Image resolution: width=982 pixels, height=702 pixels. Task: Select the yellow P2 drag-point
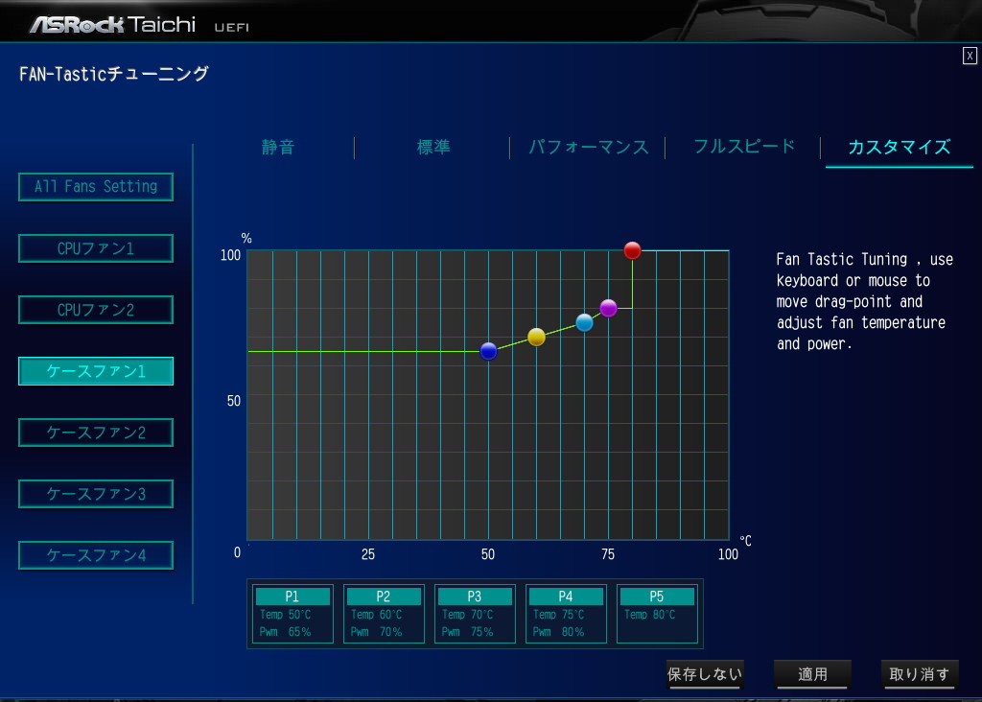536,337
